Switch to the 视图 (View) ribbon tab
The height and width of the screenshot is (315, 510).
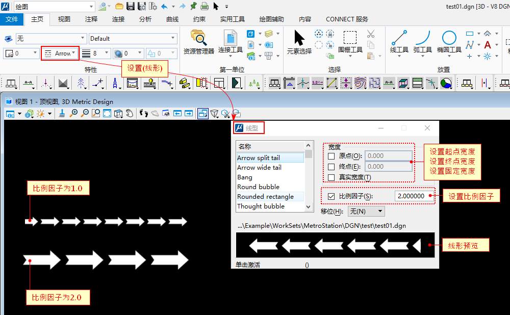[x=64, y=19]
